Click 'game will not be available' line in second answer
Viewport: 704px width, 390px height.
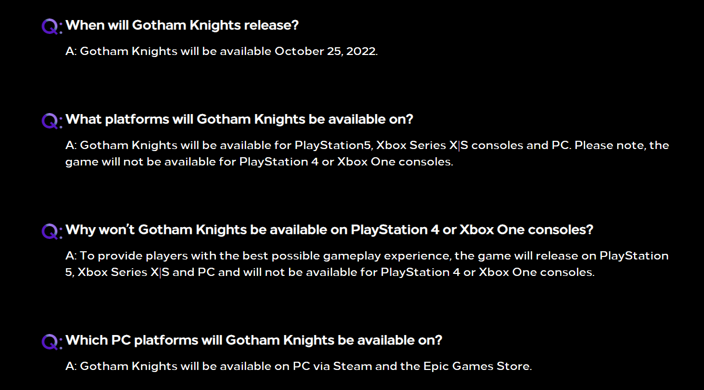point(259,162)
